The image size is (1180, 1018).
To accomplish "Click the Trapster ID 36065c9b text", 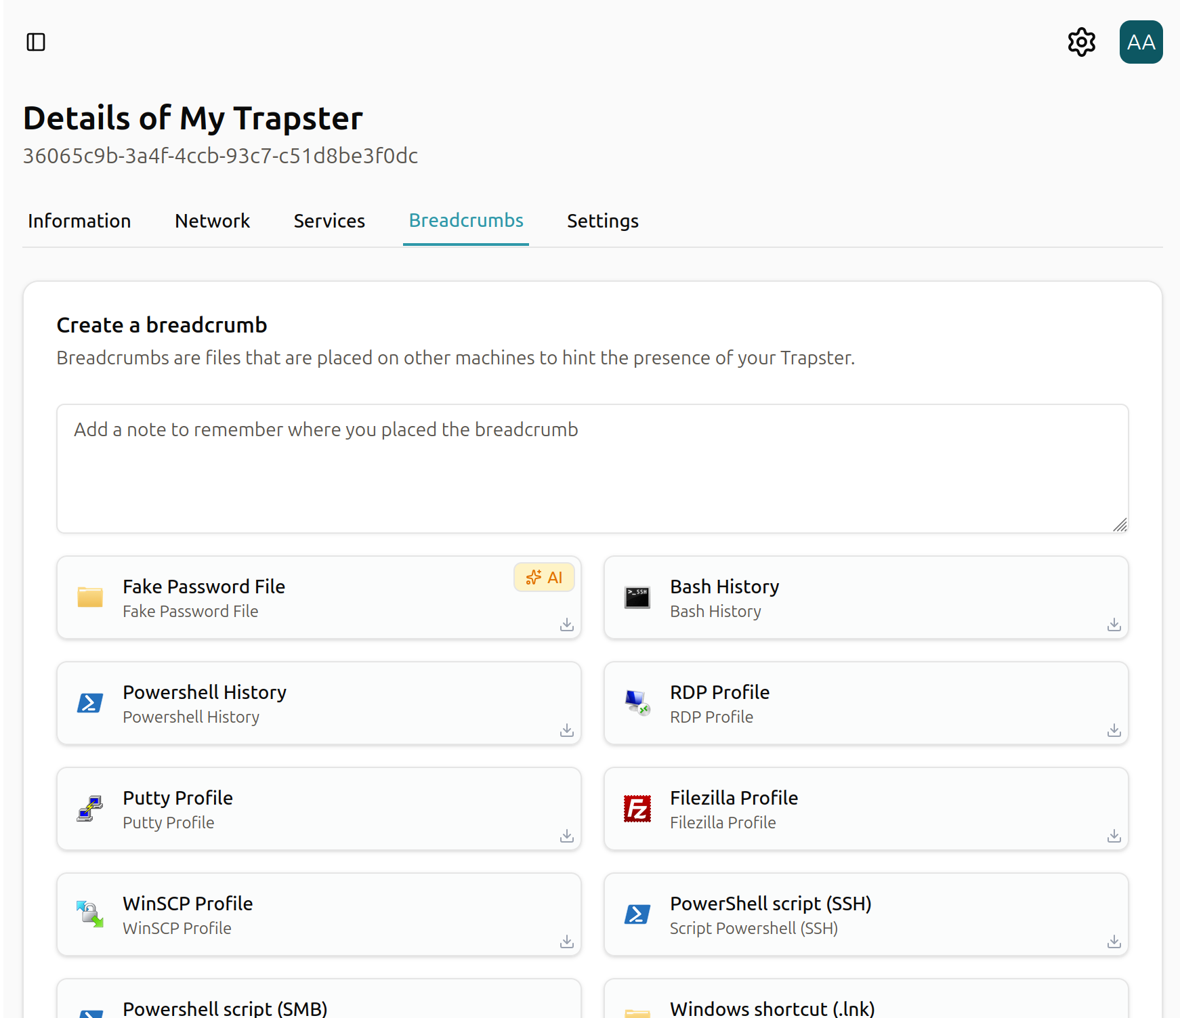I will pyautogui.click(x=220, y=156).
